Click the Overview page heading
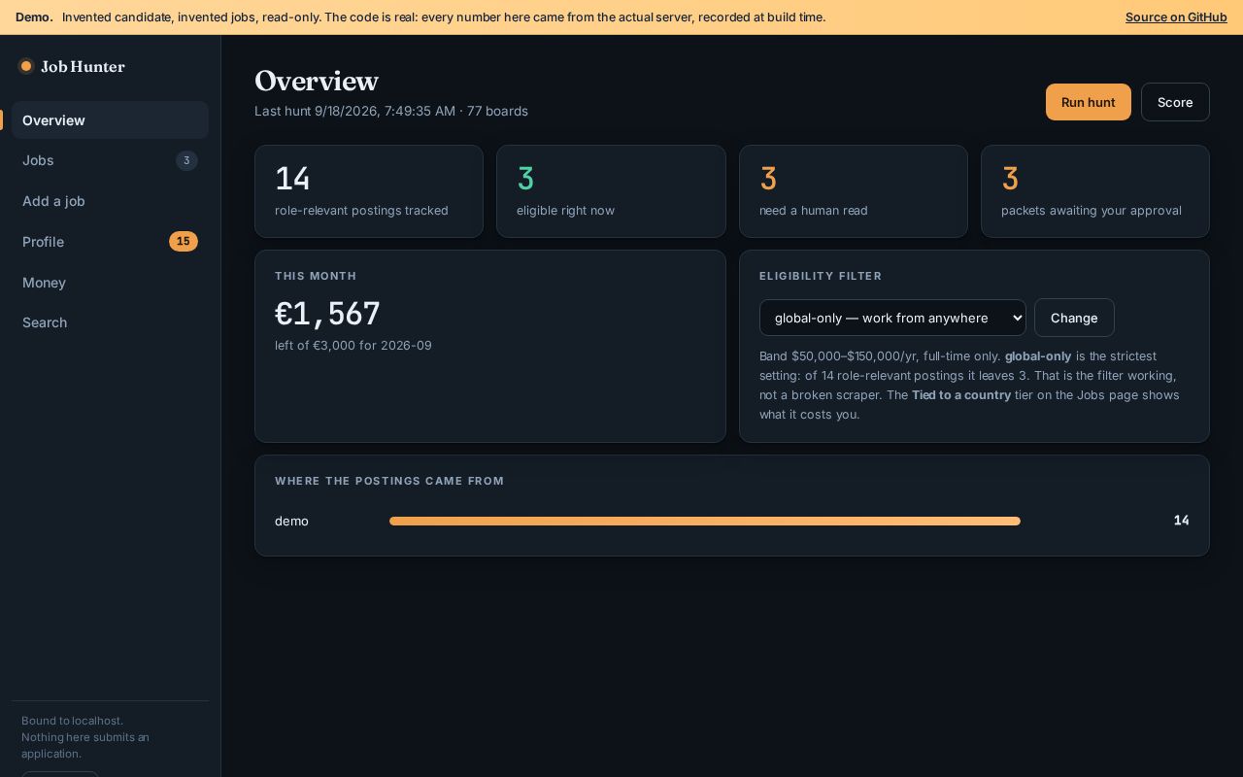Screen dimensions: 1243x777 [317, 81]
